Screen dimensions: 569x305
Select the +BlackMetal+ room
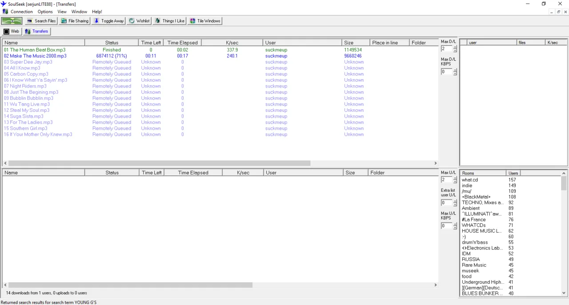click(x=476, y=197)
